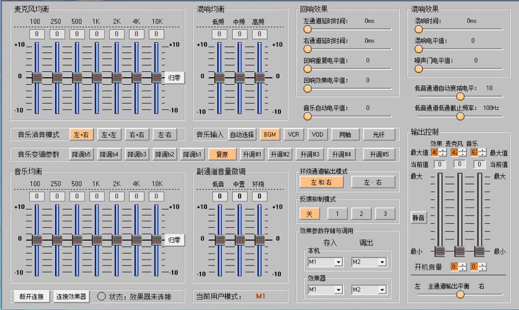Click the connection status indicator circle
Viewport: 519px width, 310px height.
101,296
